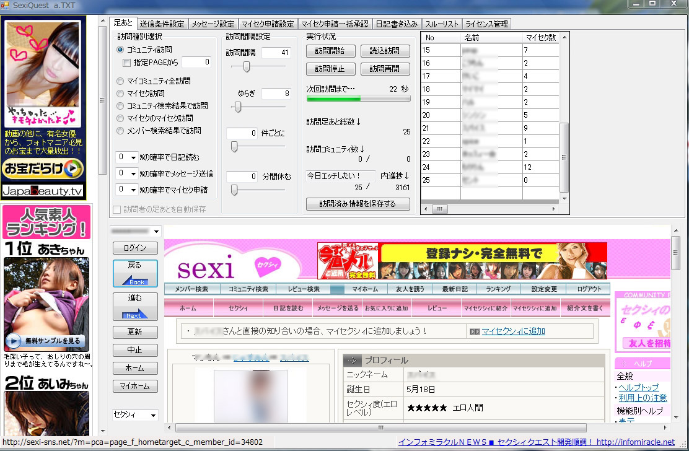The height and width of the screenshot is (451, 689).
Task: Click 訪問済み情報を保存する button
Action: click(358, 204)
